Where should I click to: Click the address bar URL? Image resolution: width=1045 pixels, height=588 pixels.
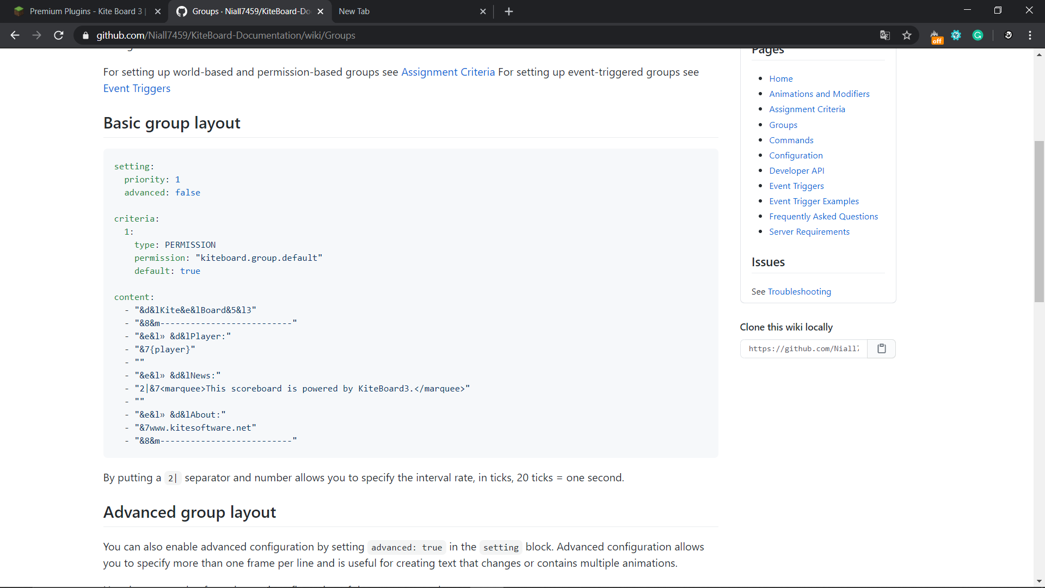(x=226, y=35)
